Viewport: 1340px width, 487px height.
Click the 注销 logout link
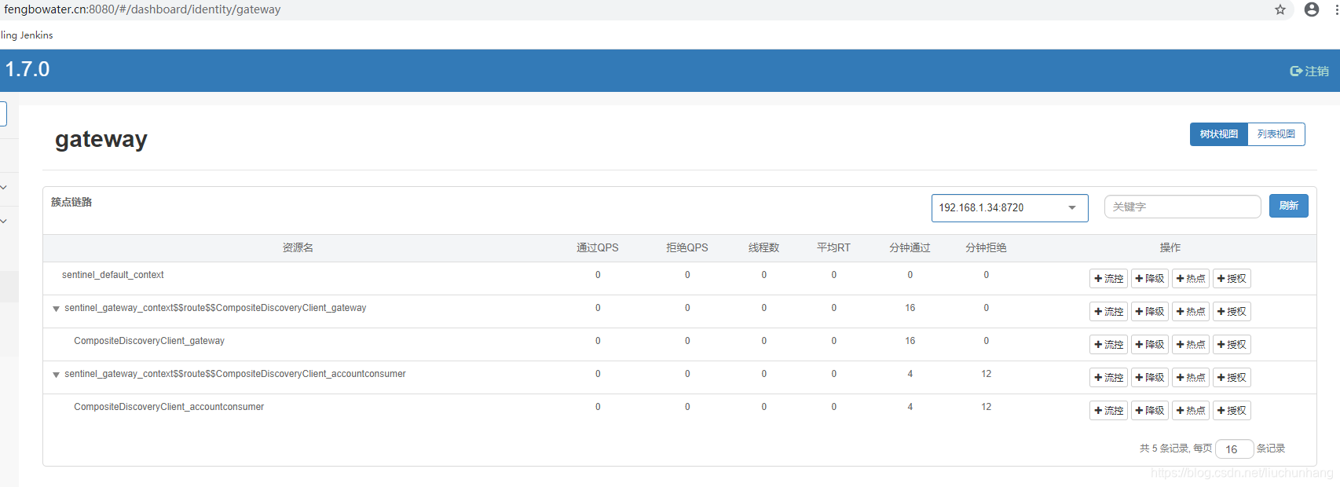coord(1309,71)
